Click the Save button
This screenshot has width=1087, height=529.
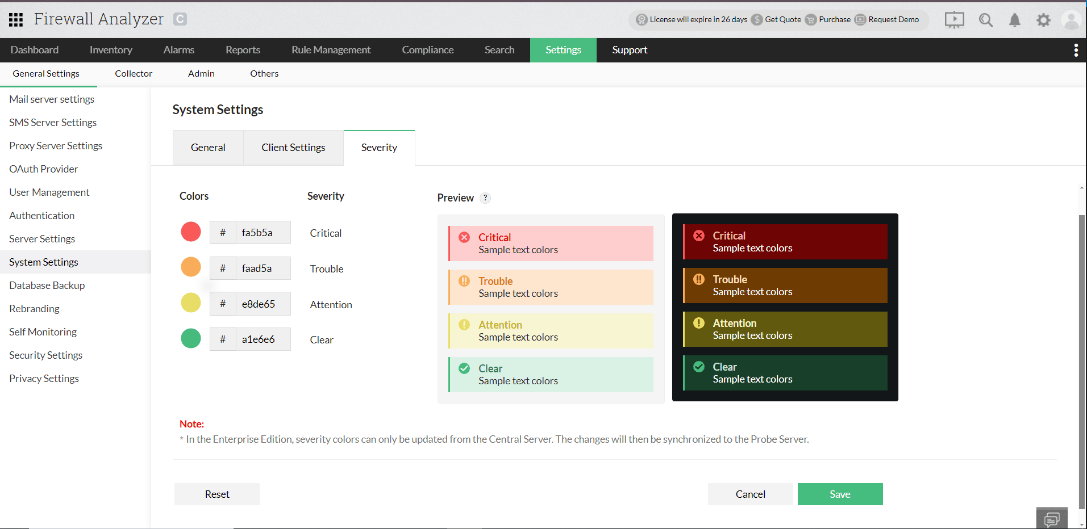click(840, 494)
